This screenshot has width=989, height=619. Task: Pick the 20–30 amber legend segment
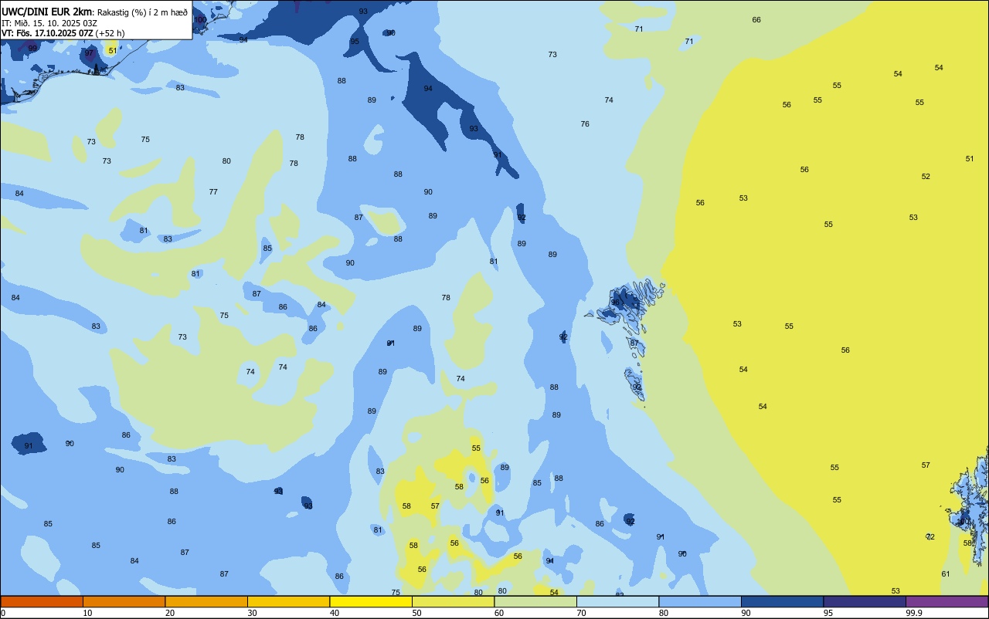point(206,601)
